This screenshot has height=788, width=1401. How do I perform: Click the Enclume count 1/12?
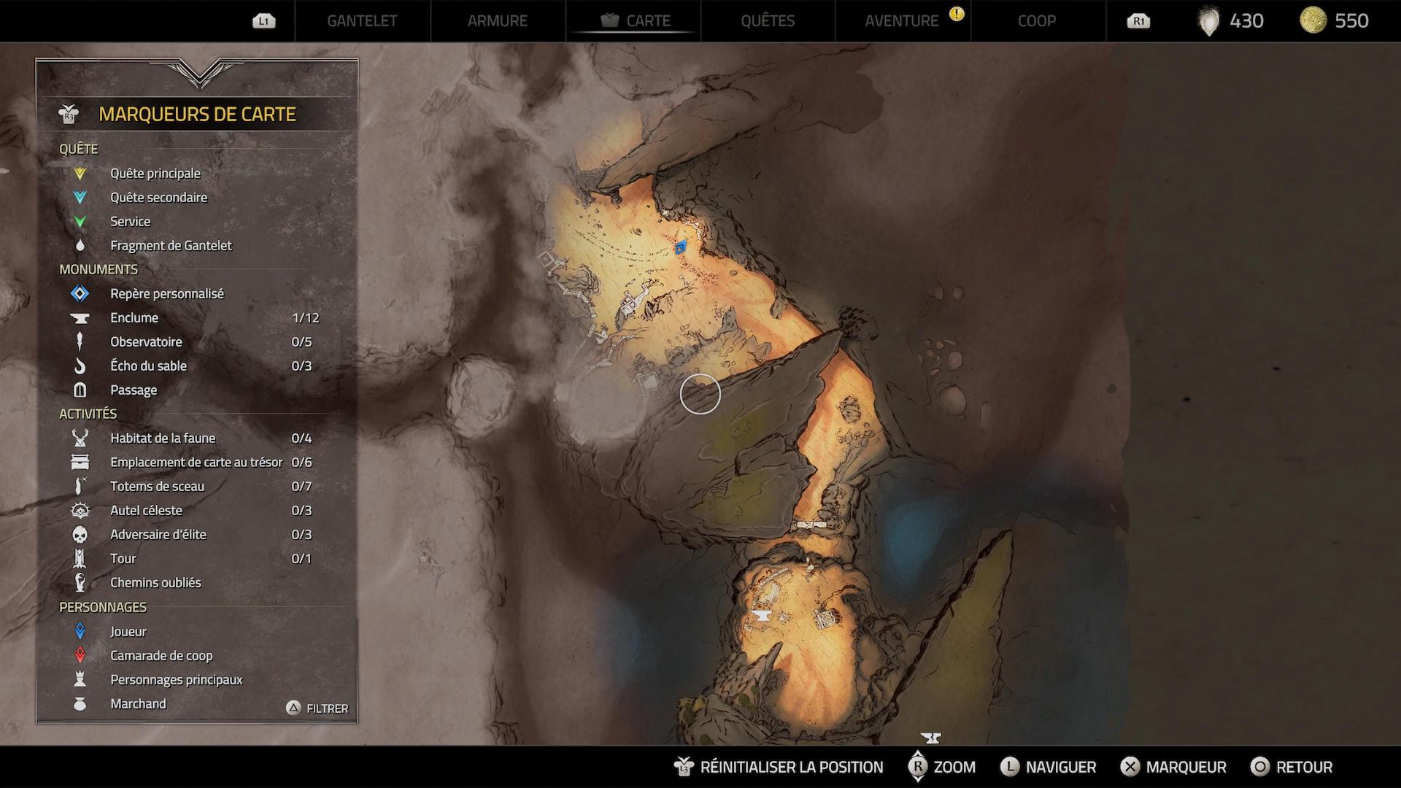coord(306,318)
